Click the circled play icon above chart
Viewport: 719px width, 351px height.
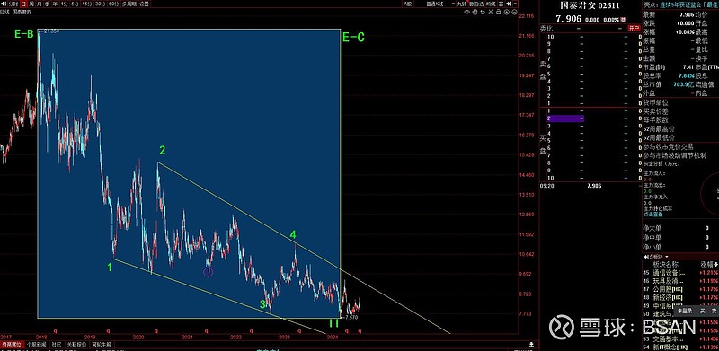click(507, 13)
